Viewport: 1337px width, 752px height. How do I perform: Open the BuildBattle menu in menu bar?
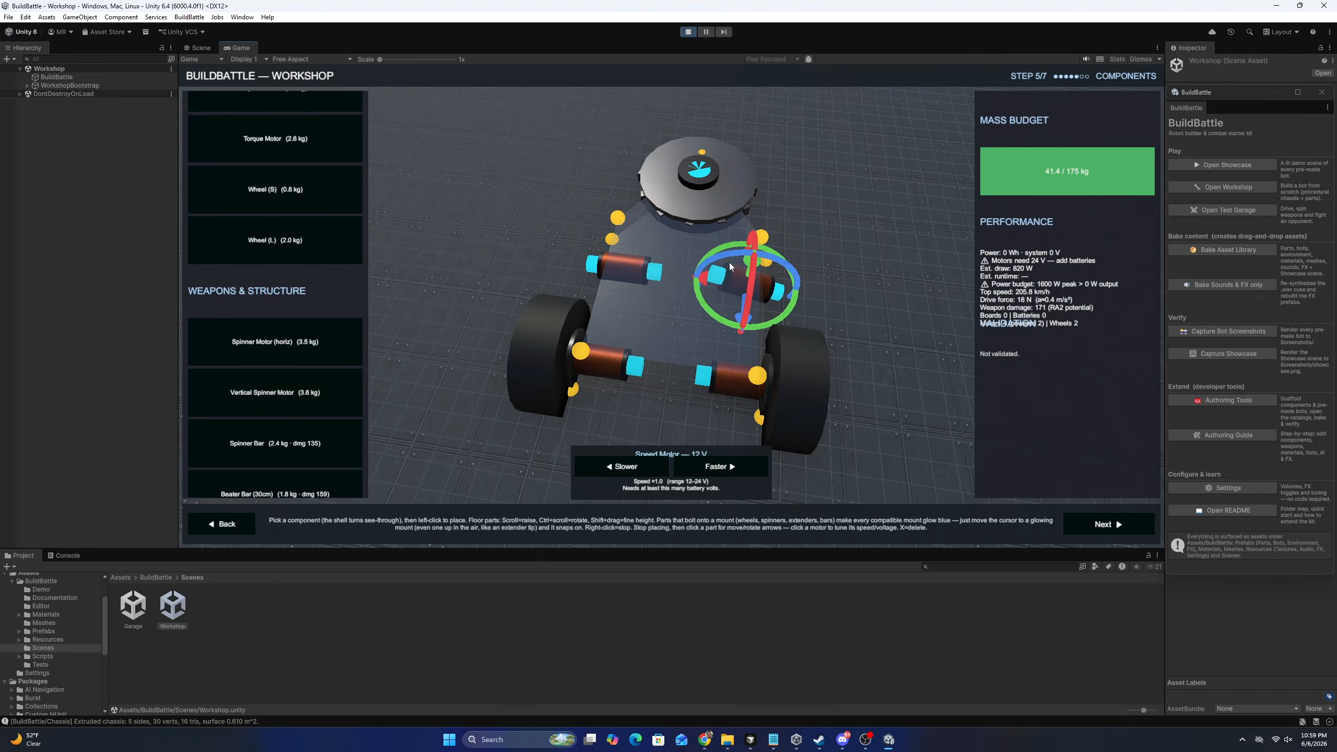tap(189, 17)
